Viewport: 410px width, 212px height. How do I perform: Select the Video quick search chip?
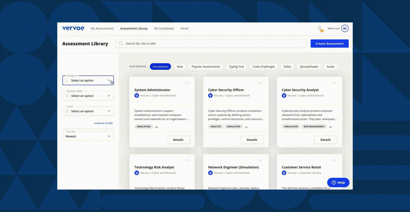click(287, 67)
